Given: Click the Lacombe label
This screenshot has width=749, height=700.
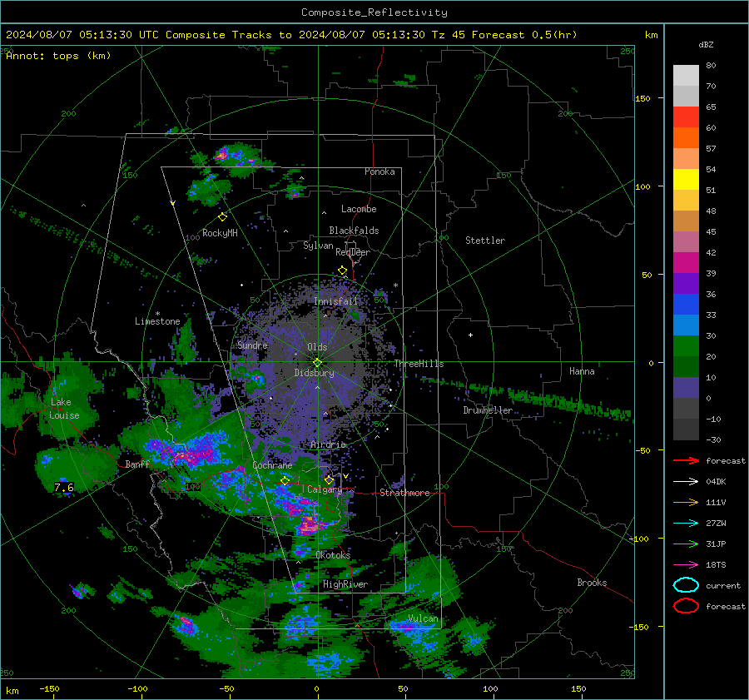Looking at the screenshot, I should pos(359,209).
